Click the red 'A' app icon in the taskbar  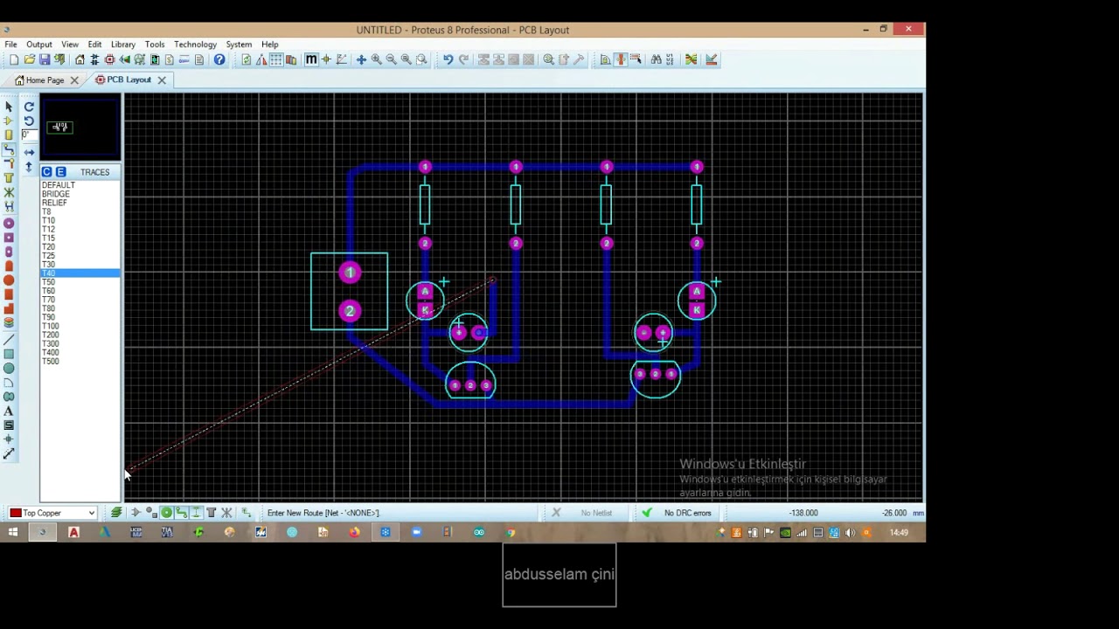[73, 532]
